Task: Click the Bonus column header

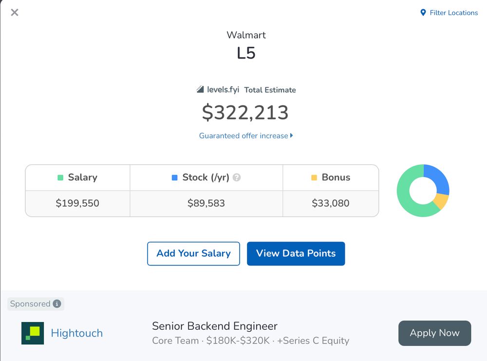Action: click(x=331, y=178)
